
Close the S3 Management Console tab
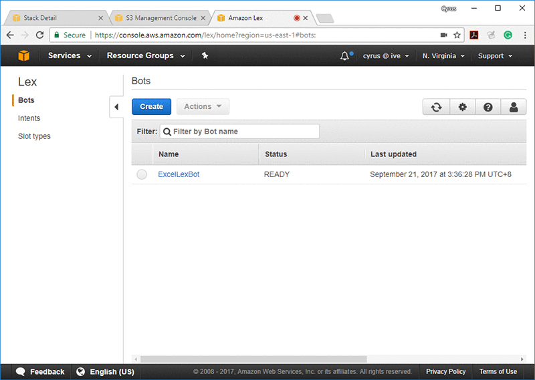pyautogui.click(x=203, y=18)
